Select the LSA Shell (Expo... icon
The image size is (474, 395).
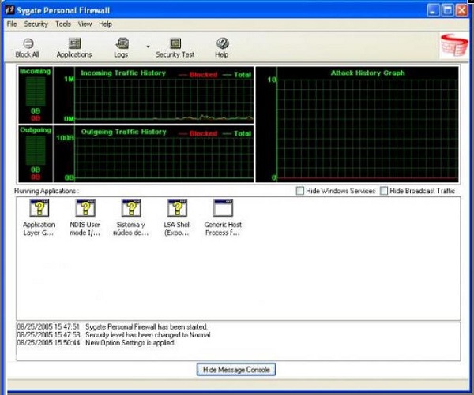tap(178, 207)
